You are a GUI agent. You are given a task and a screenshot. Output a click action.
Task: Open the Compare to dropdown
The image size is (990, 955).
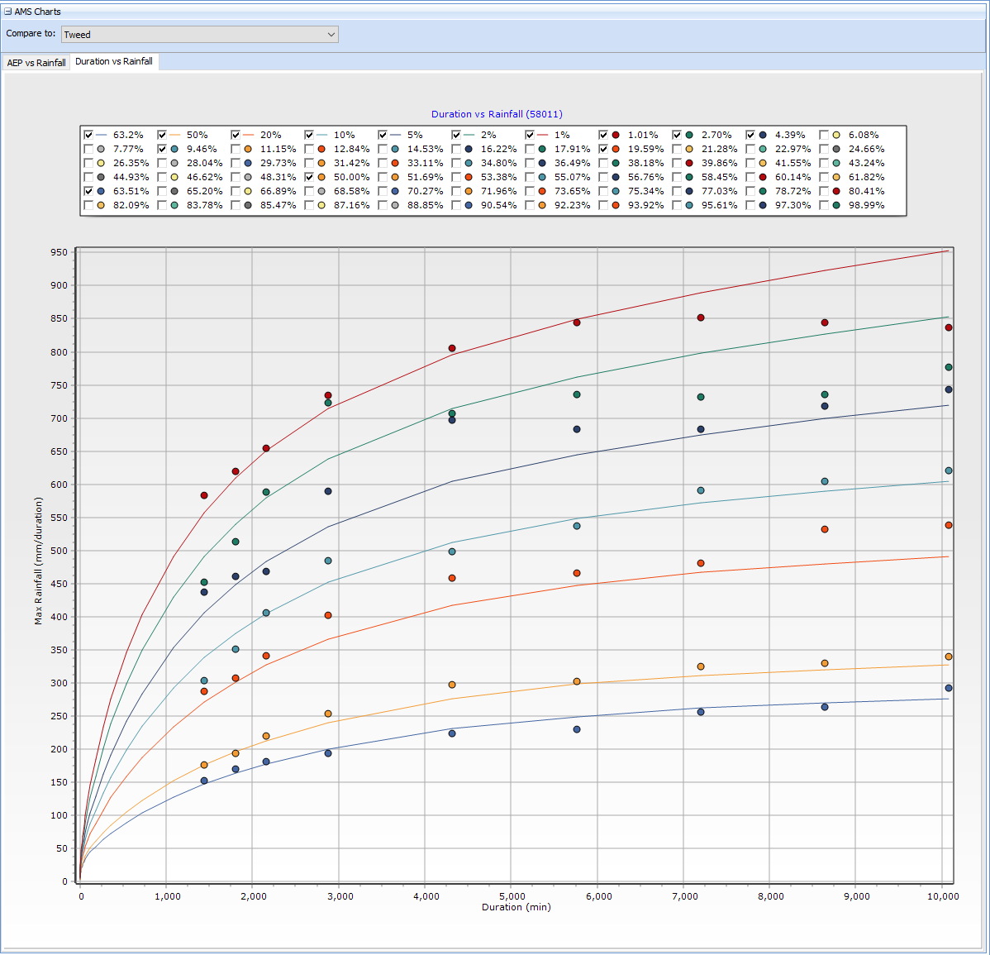(199, 35)
